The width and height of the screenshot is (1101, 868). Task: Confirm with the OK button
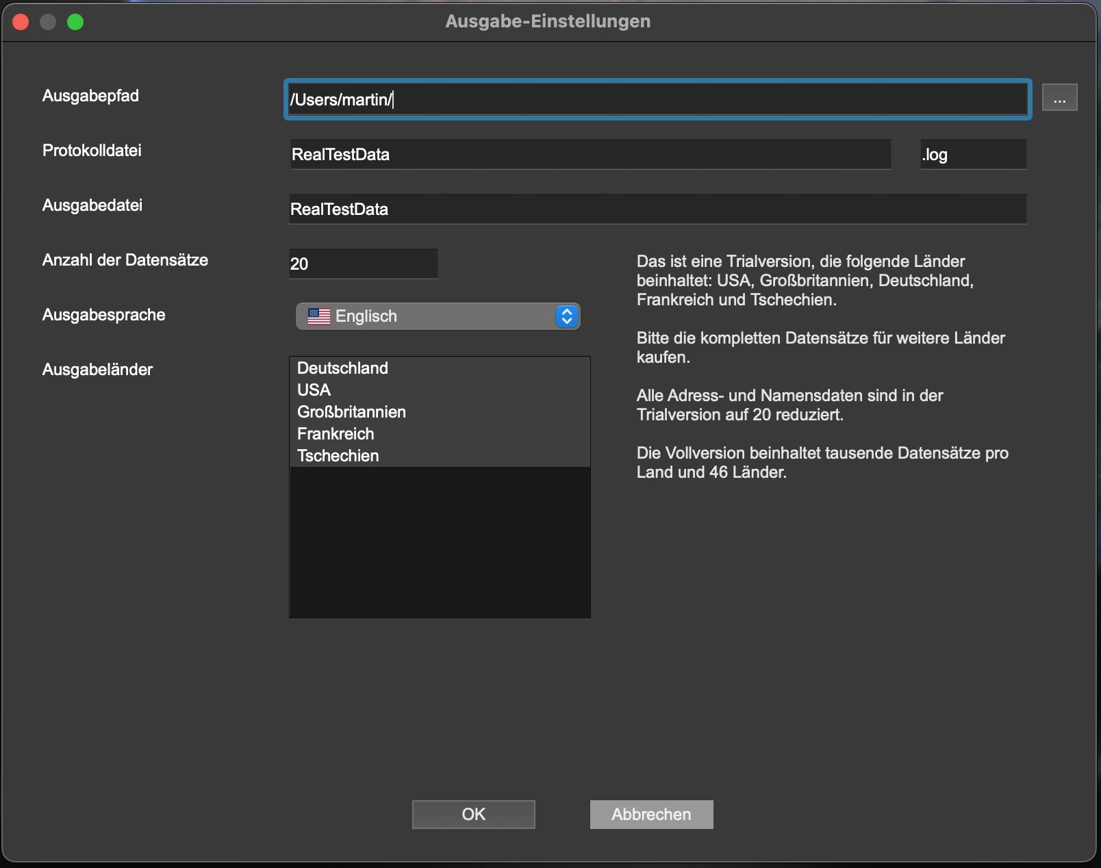click(474, 815)
